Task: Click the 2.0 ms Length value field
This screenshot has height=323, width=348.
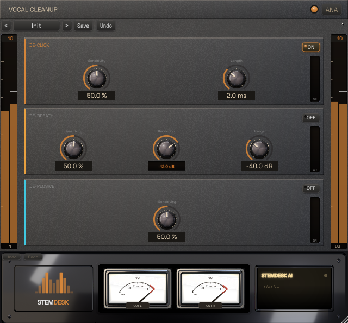Action: coord(237,96)
